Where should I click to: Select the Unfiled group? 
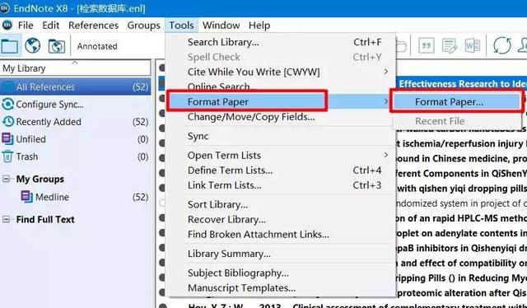pyautogui.click(x=75, y=139)
